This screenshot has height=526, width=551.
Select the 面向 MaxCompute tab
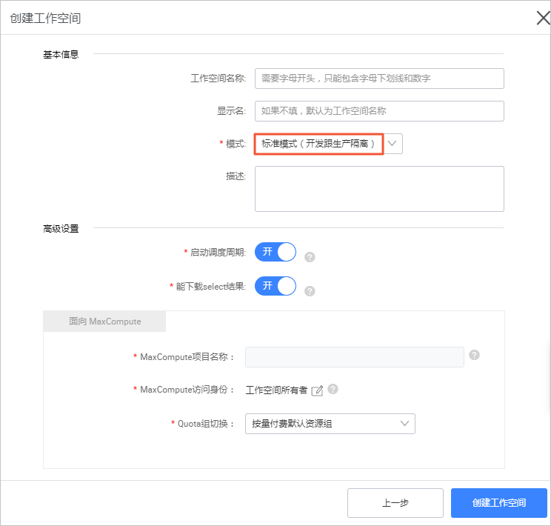pyautogui.click(x=104, y=322)
